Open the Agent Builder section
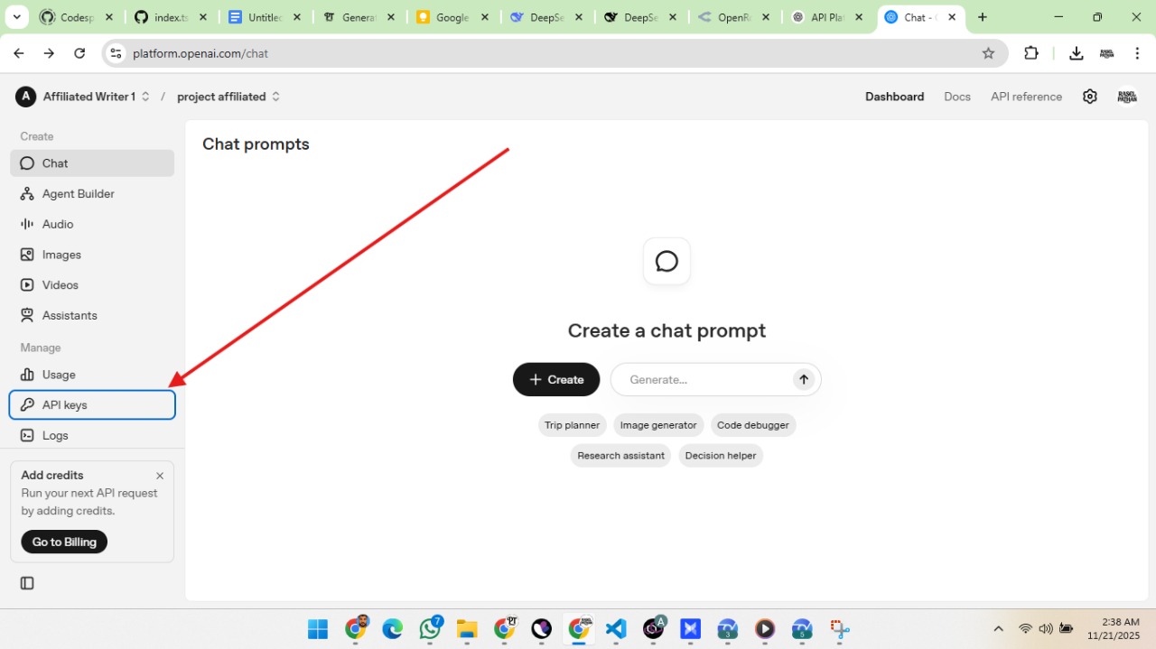This screenshot has width=1156, height=649. click(78, 193)
